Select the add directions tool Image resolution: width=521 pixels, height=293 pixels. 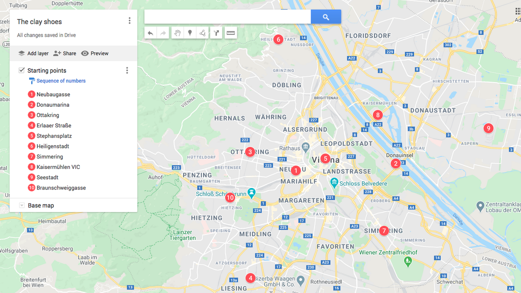coord(216,33)
